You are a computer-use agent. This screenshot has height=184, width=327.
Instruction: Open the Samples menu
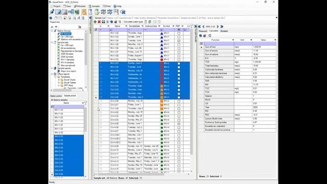point(94,6)
